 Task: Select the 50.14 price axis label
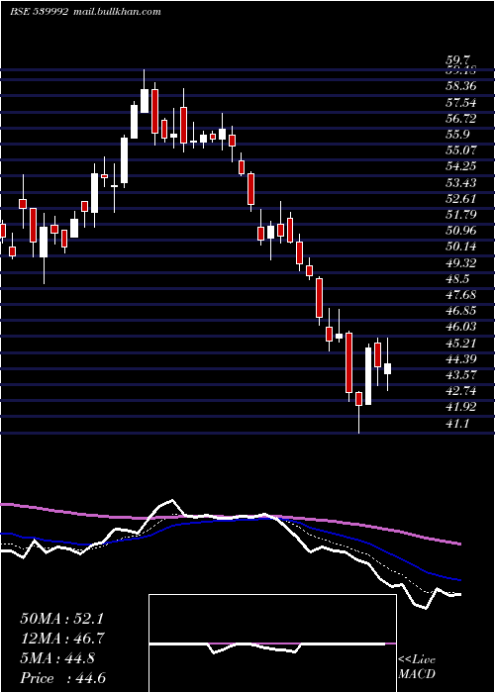(x=461, y=247)
